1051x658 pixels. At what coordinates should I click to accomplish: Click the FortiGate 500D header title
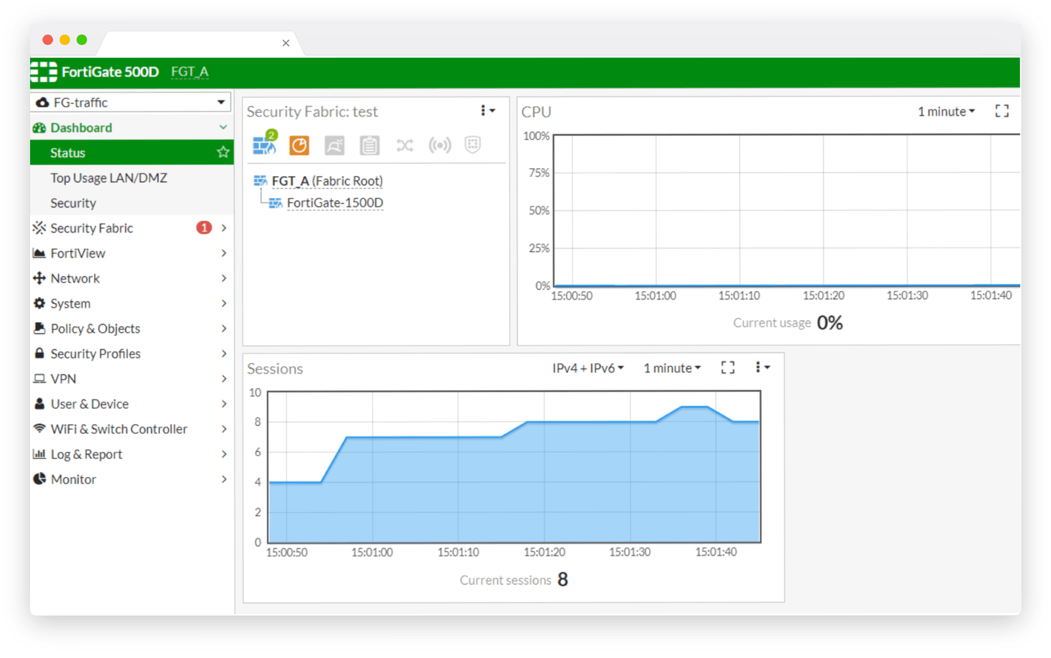[x=110, y=72]
